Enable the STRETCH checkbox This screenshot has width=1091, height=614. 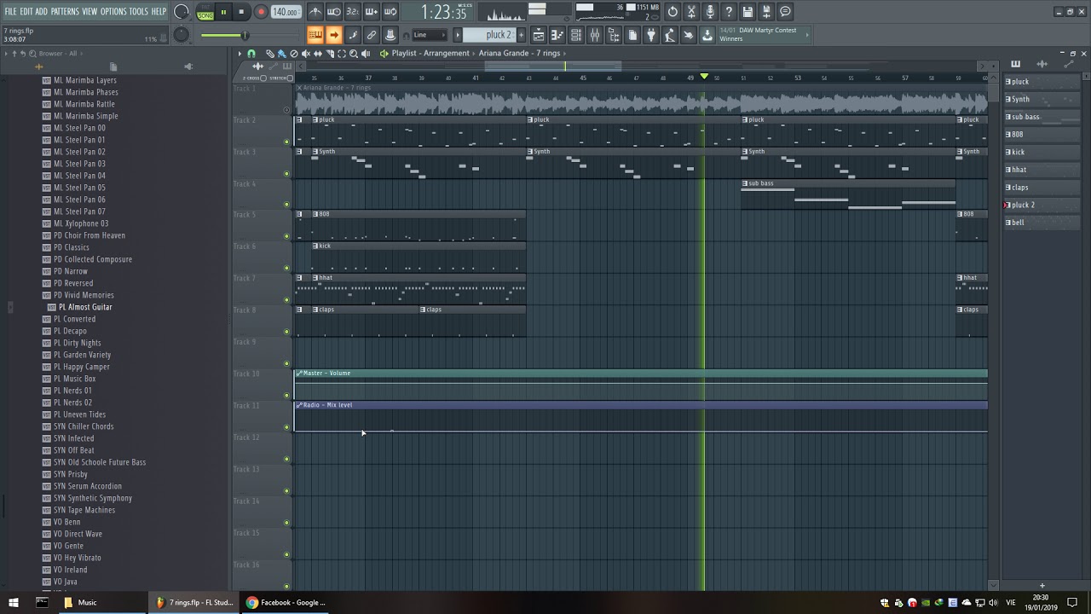click(290, 78)
